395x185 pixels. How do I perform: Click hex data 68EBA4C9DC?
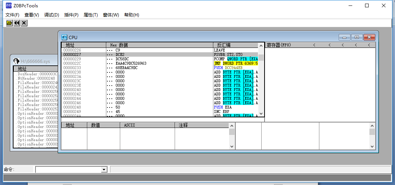pos(126,68)
